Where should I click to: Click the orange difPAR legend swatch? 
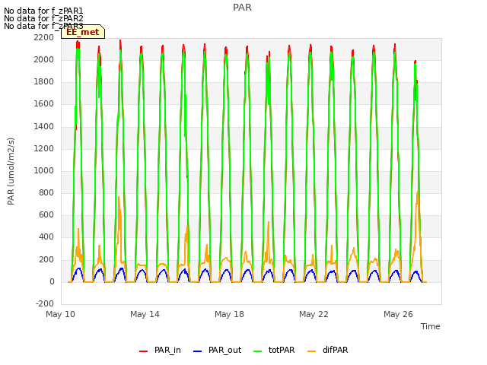click(311, 351)
